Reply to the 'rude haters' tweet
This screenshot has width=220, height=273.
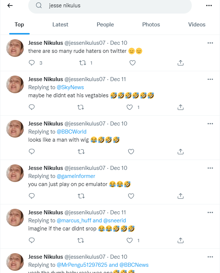[x=32, y=63]
